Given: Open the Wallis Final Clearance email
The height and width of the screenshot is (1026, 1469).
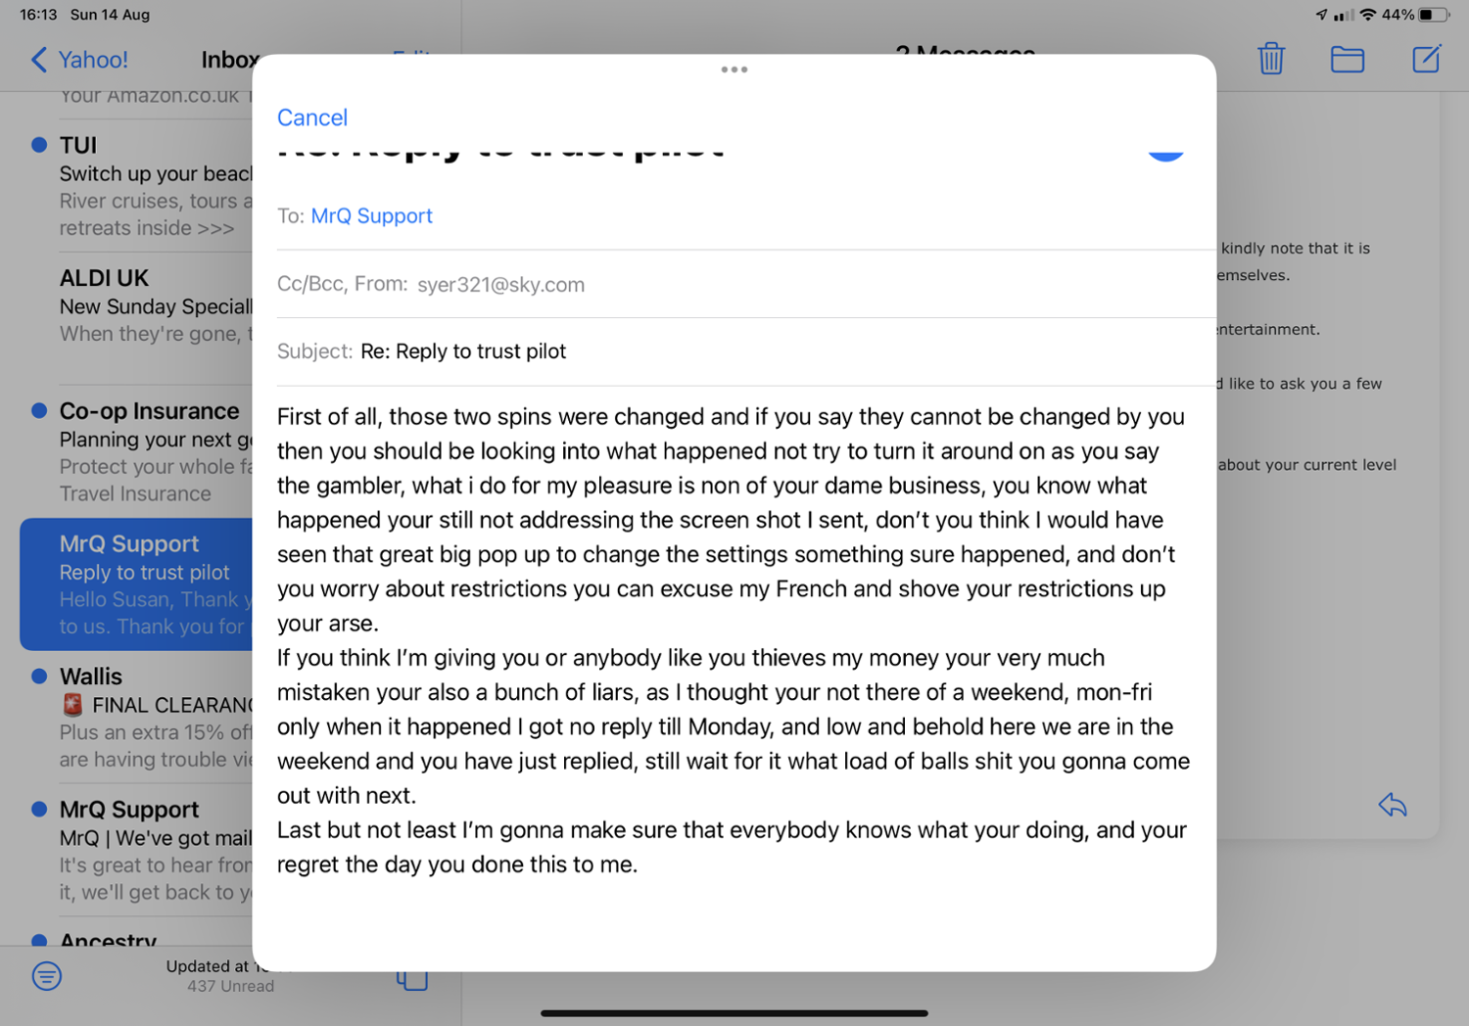Looking at the screenshot, I should point(147,718).
